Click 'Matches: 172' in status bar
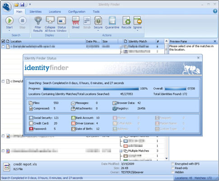Viewport: 219px width, 181px height. [203, 178]
